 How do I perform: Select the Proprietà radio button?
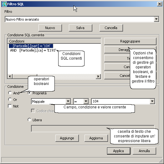(29, 93)
